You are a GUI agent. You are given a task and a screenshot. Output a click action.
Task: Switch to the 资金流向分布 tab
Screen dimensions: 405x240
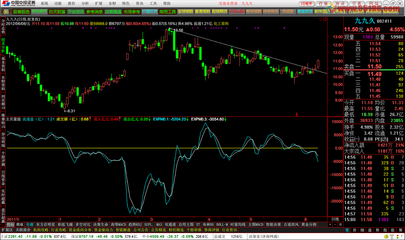pyautogui.click(x=80, y=229)
